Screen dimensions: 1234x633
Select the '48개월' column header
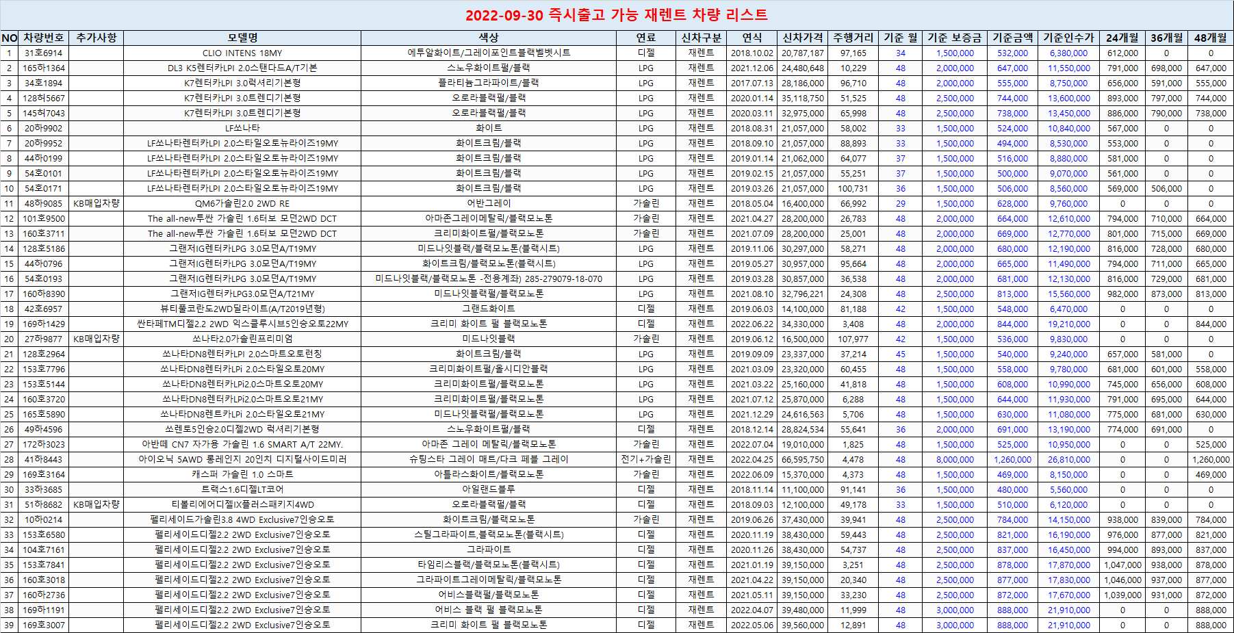pos(1211,38)
